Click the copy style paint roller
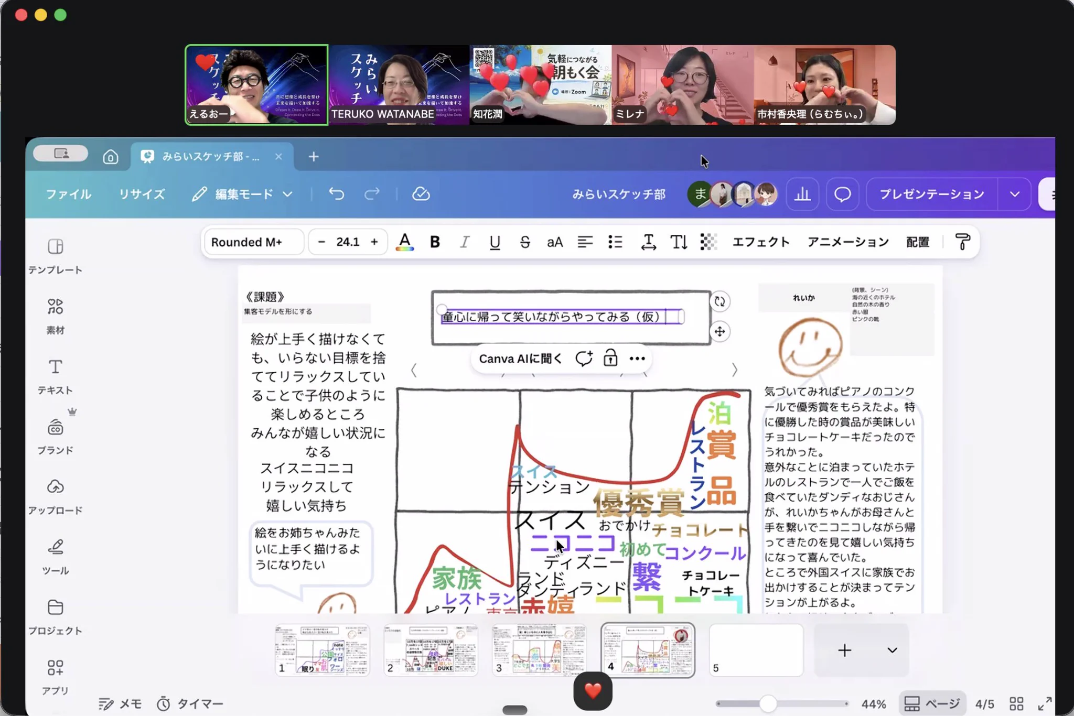This screenshot has width=1074, height=716. click(962, 242)
